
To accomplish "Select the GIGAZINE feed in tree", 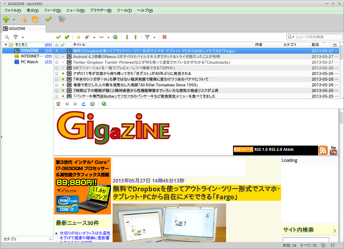I will pyautogui.click(x=28, y=51).
